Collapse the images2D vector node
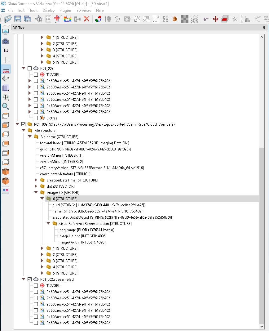This screenshot has width=269, height=331. pyautogui.click(x=36, y=192)
